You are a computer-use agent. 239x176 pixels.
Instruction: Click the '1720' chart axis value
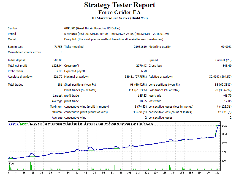[x=224, y=126]
